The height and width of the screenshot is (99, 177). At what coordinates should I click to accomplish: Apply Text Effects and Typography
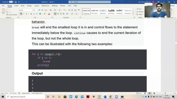40,14
